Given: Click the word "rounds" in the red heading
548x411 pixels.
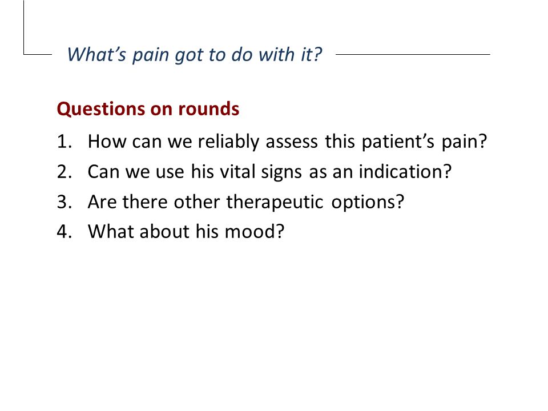Looking at the screenshot, I should pos(209,108).
